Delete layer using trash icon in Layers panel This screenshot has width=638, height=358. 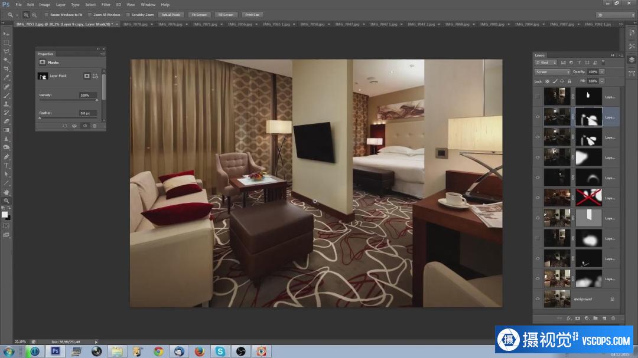point(613,318)
